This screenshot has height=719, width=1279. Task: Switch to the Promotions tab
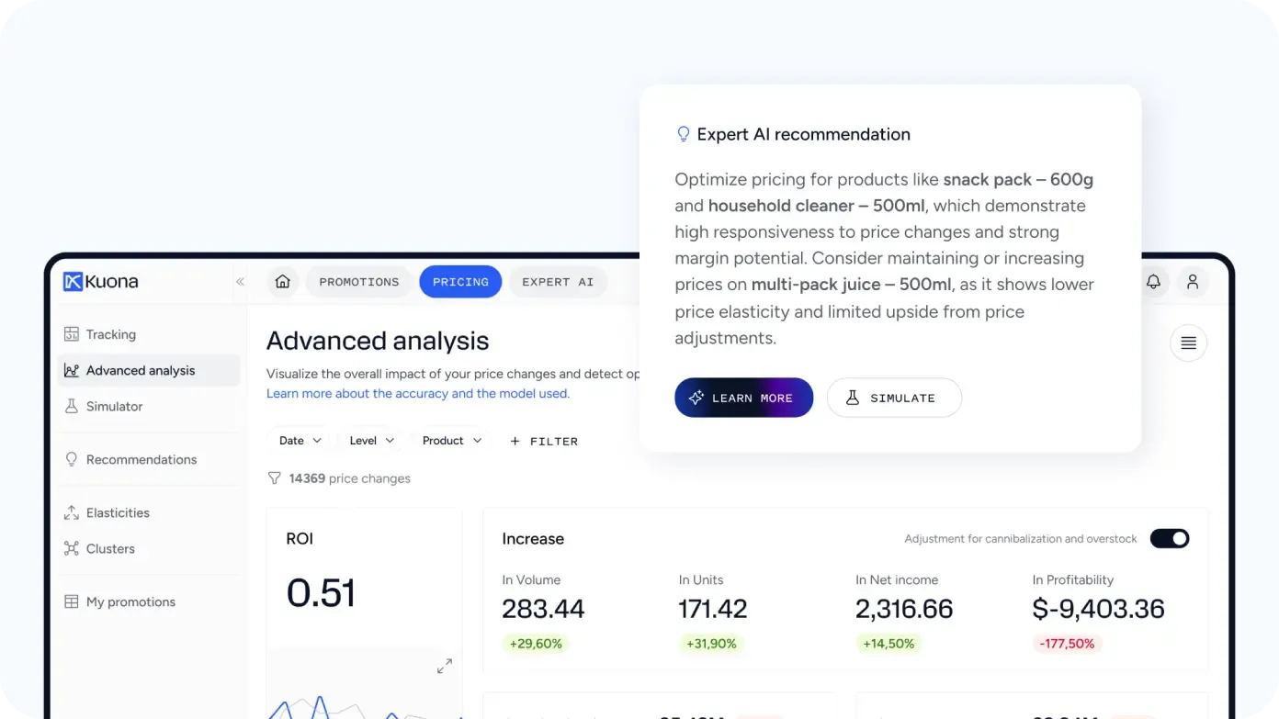359,282
